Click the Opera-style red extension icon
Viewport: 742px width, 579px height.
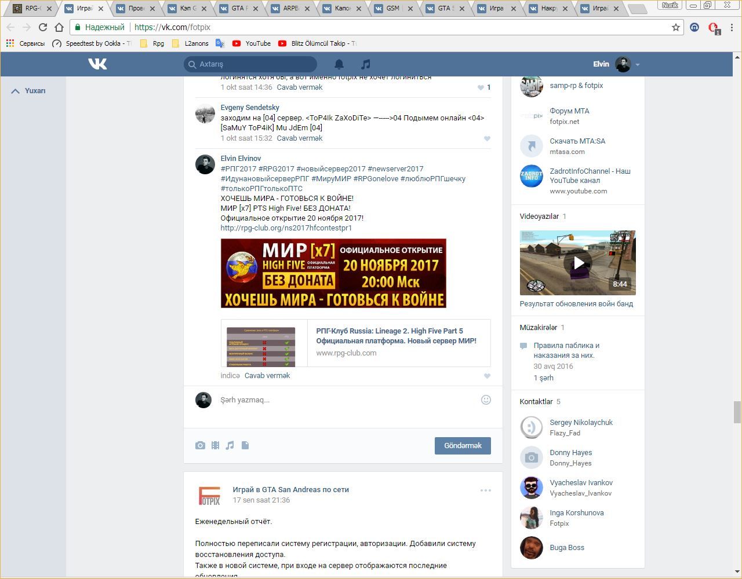click(714, 28)
